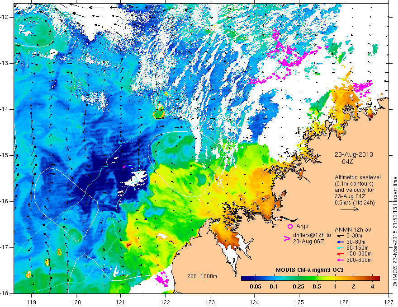Click the '23-Aug 06Z' drifter legend text
398x307 pixels.
tap(308, 242)
